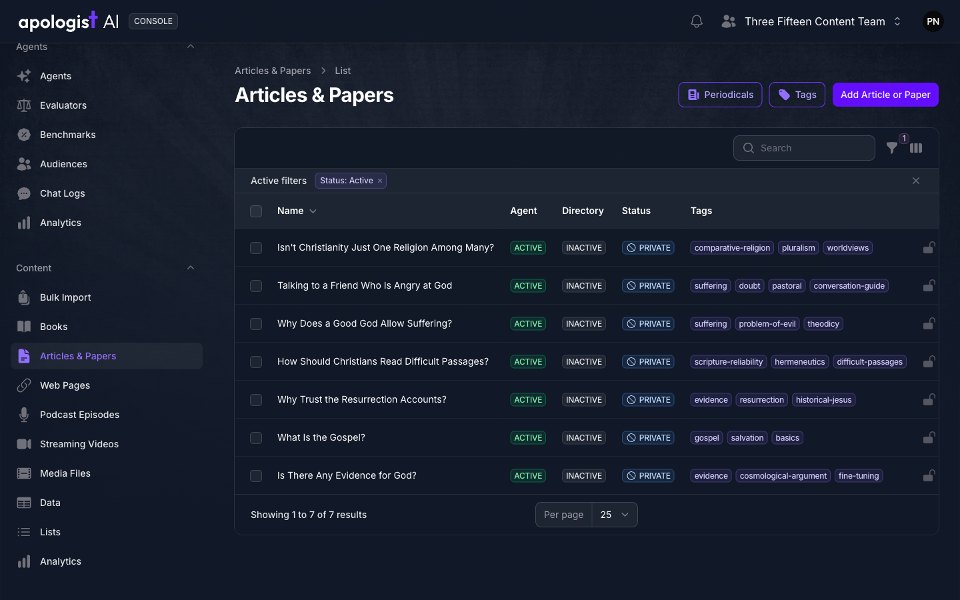The image size is (960, 600).
Task: Click the Evaluators scales icon
Action: click(x=24, y=105)
